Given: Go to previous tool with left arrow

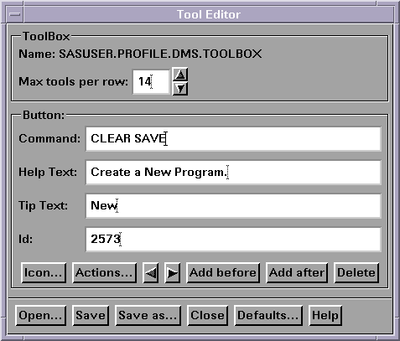Looking at the screenshot, I should pos(151,272).
